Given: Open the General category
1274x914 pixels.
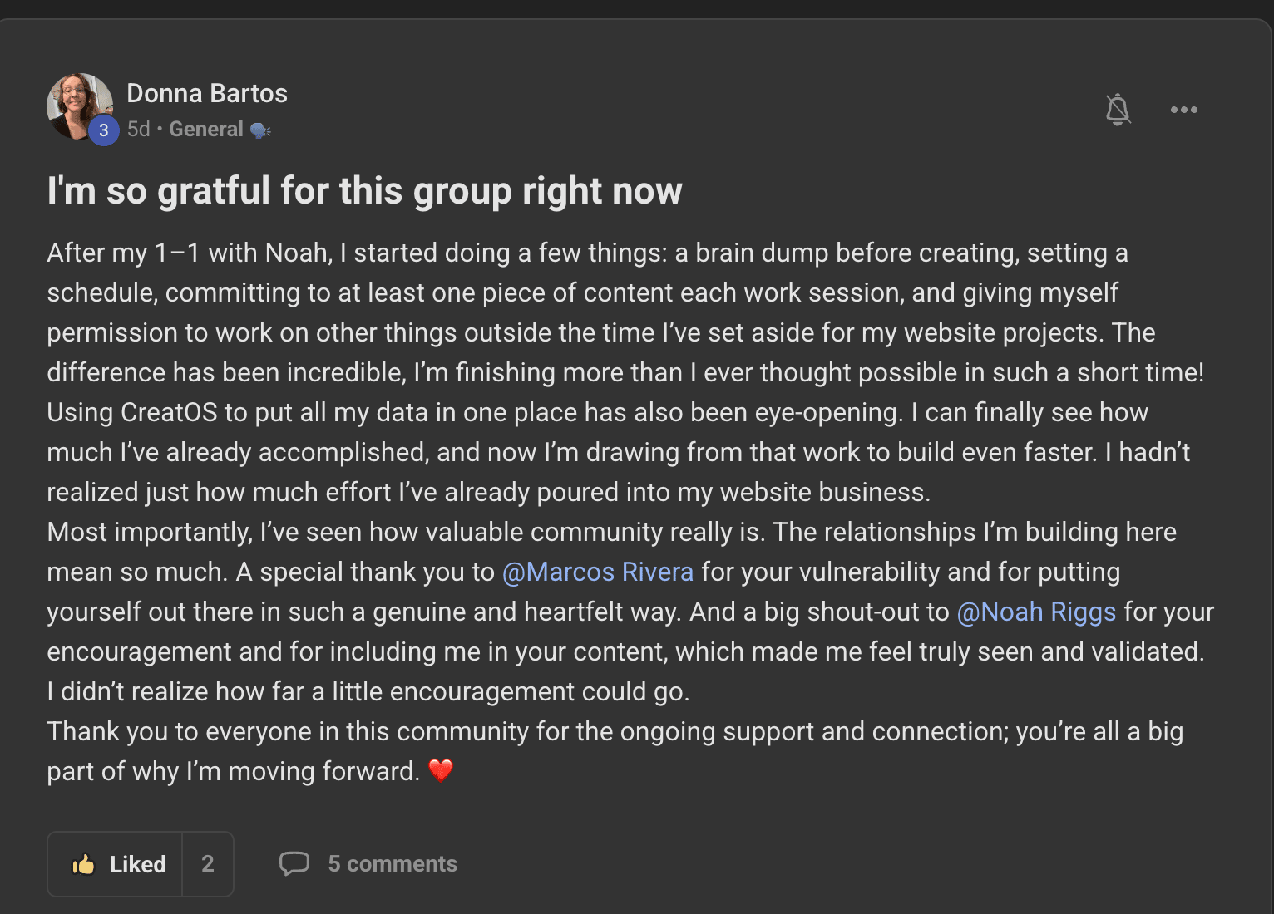Looking at the screenshot, I should pos(206,130).
